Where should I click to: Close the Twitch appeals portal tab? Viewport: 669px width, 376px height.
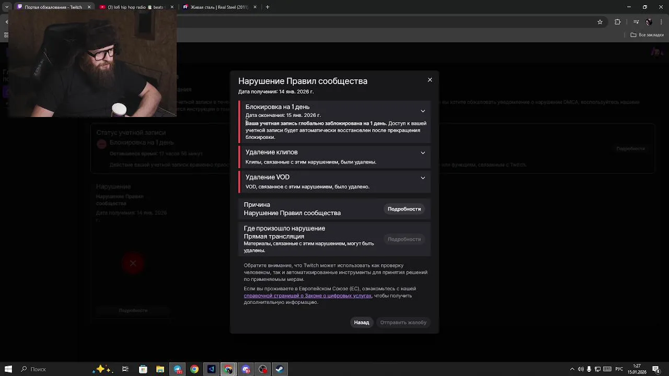coord(89,7)
